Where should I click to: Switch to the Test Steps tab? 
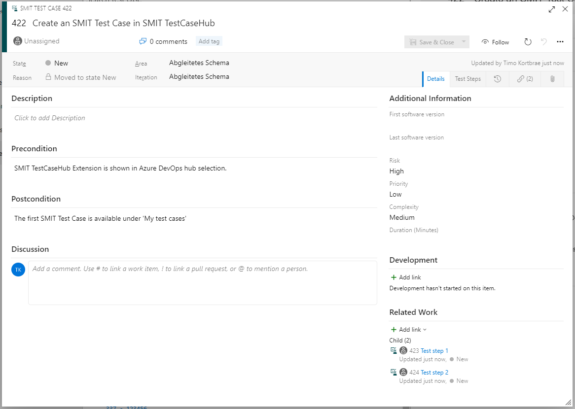467,79
